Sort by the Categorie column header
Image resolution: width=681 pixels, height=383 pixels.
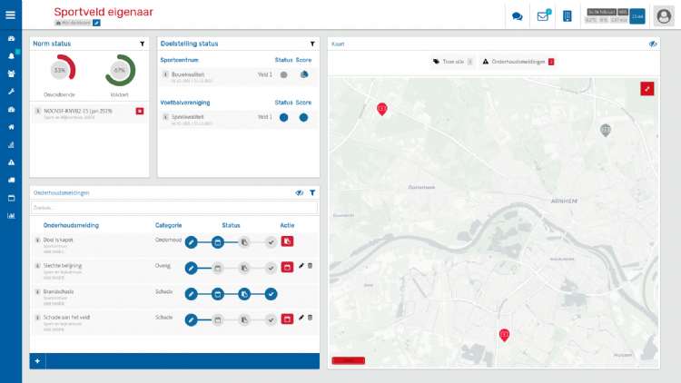click(x=168, y=225)
